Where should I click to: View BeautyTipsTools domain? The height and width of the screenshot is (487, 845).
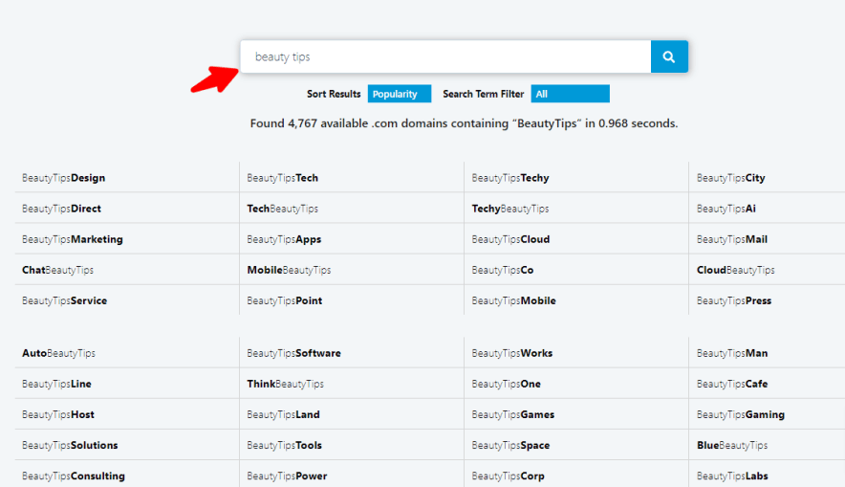285,446
